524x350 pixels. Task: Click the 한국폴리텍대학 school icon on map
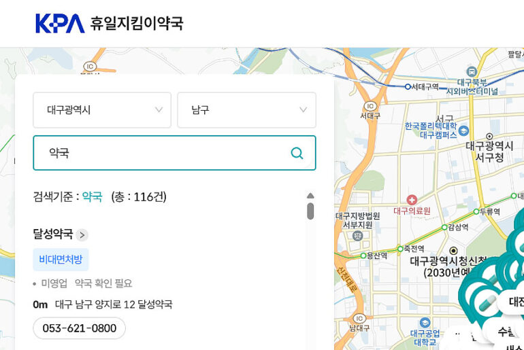coord(463,130)
